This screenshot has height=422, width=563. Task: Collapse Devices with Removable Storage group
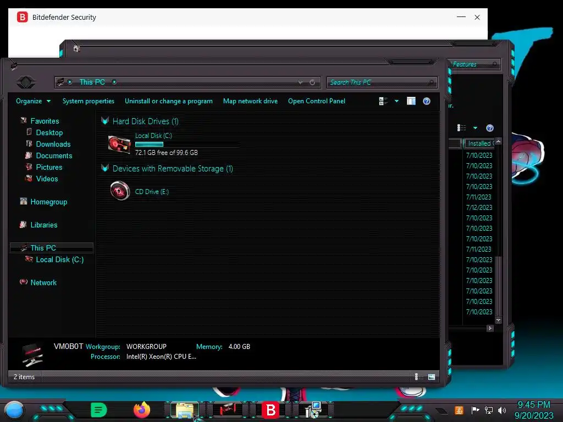[x=105, y=168]
